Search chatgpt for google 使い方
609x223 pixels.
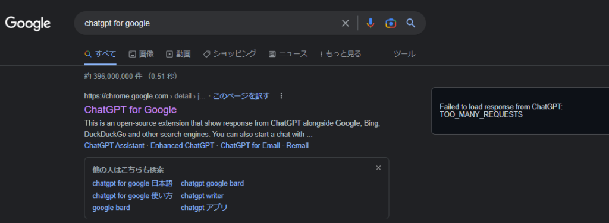[133, 196]
